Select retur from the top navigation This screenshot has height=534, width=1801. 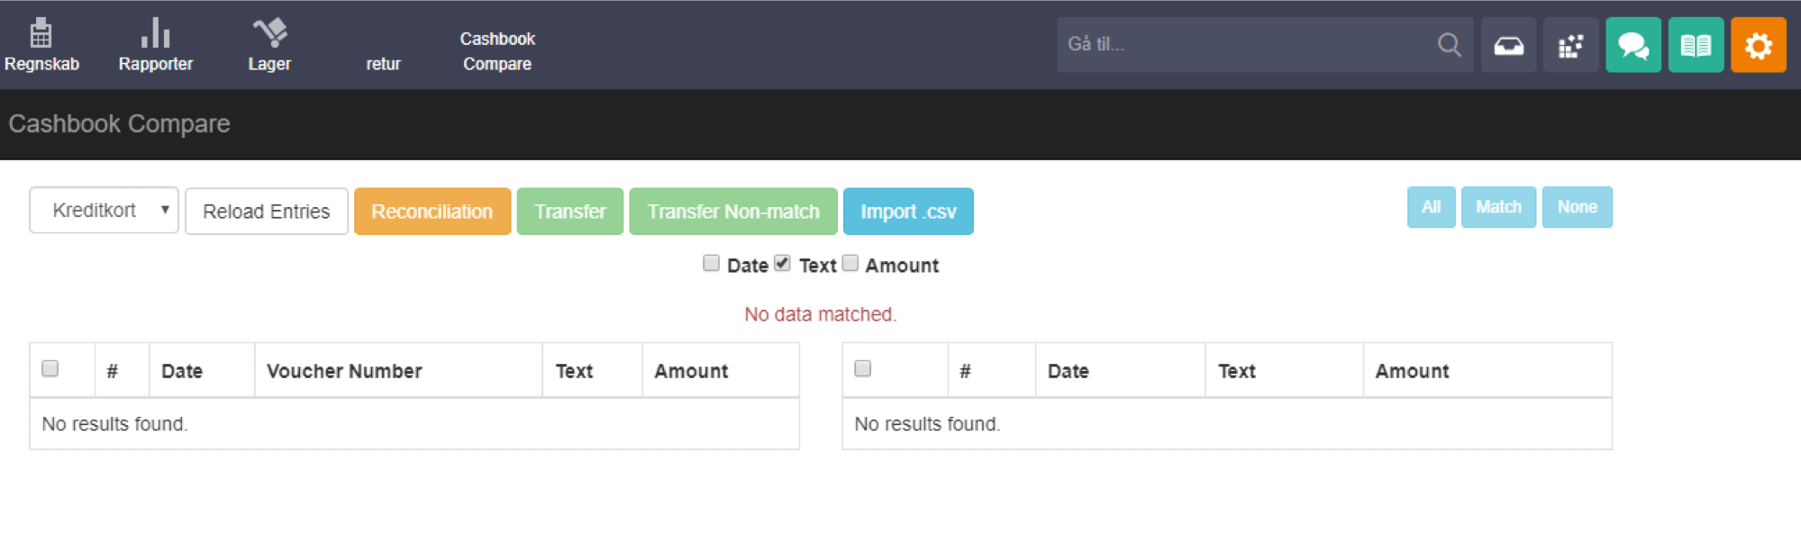pos(383,63)
